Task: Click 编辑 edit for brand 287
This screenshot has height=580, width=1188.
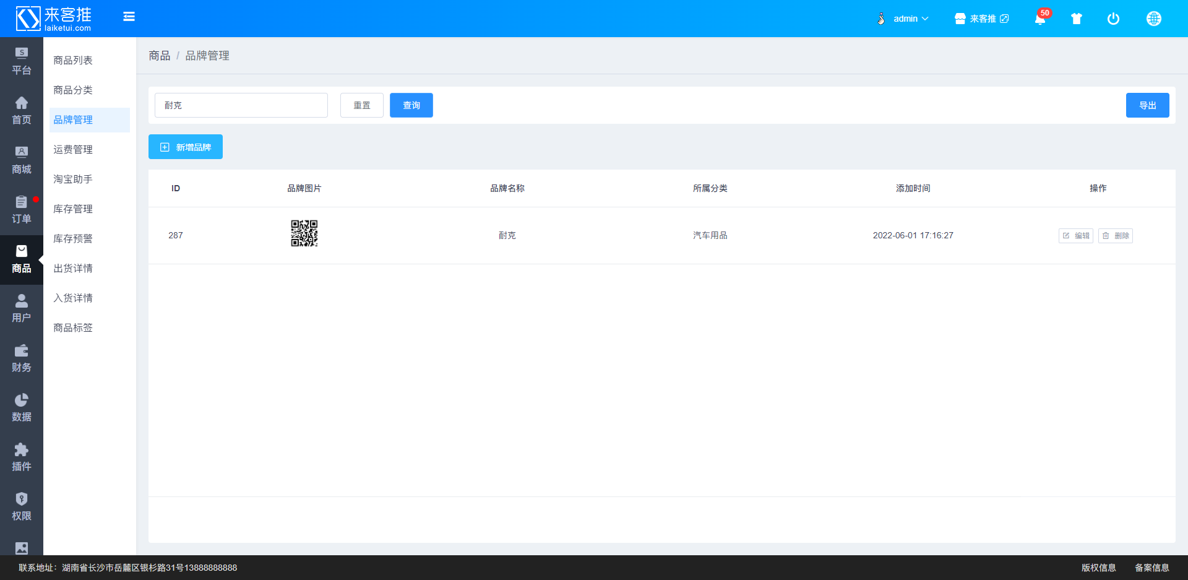Action: point(1076,236)
